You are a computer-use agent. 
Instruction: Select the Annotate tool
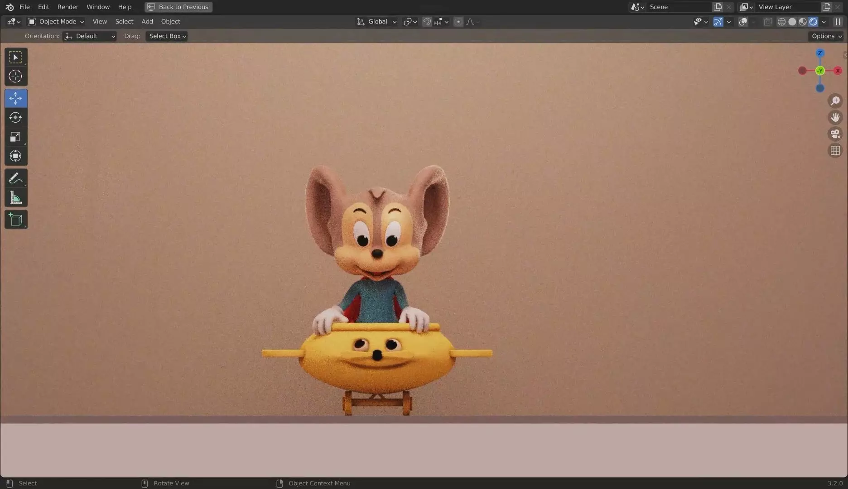point(16,178)
